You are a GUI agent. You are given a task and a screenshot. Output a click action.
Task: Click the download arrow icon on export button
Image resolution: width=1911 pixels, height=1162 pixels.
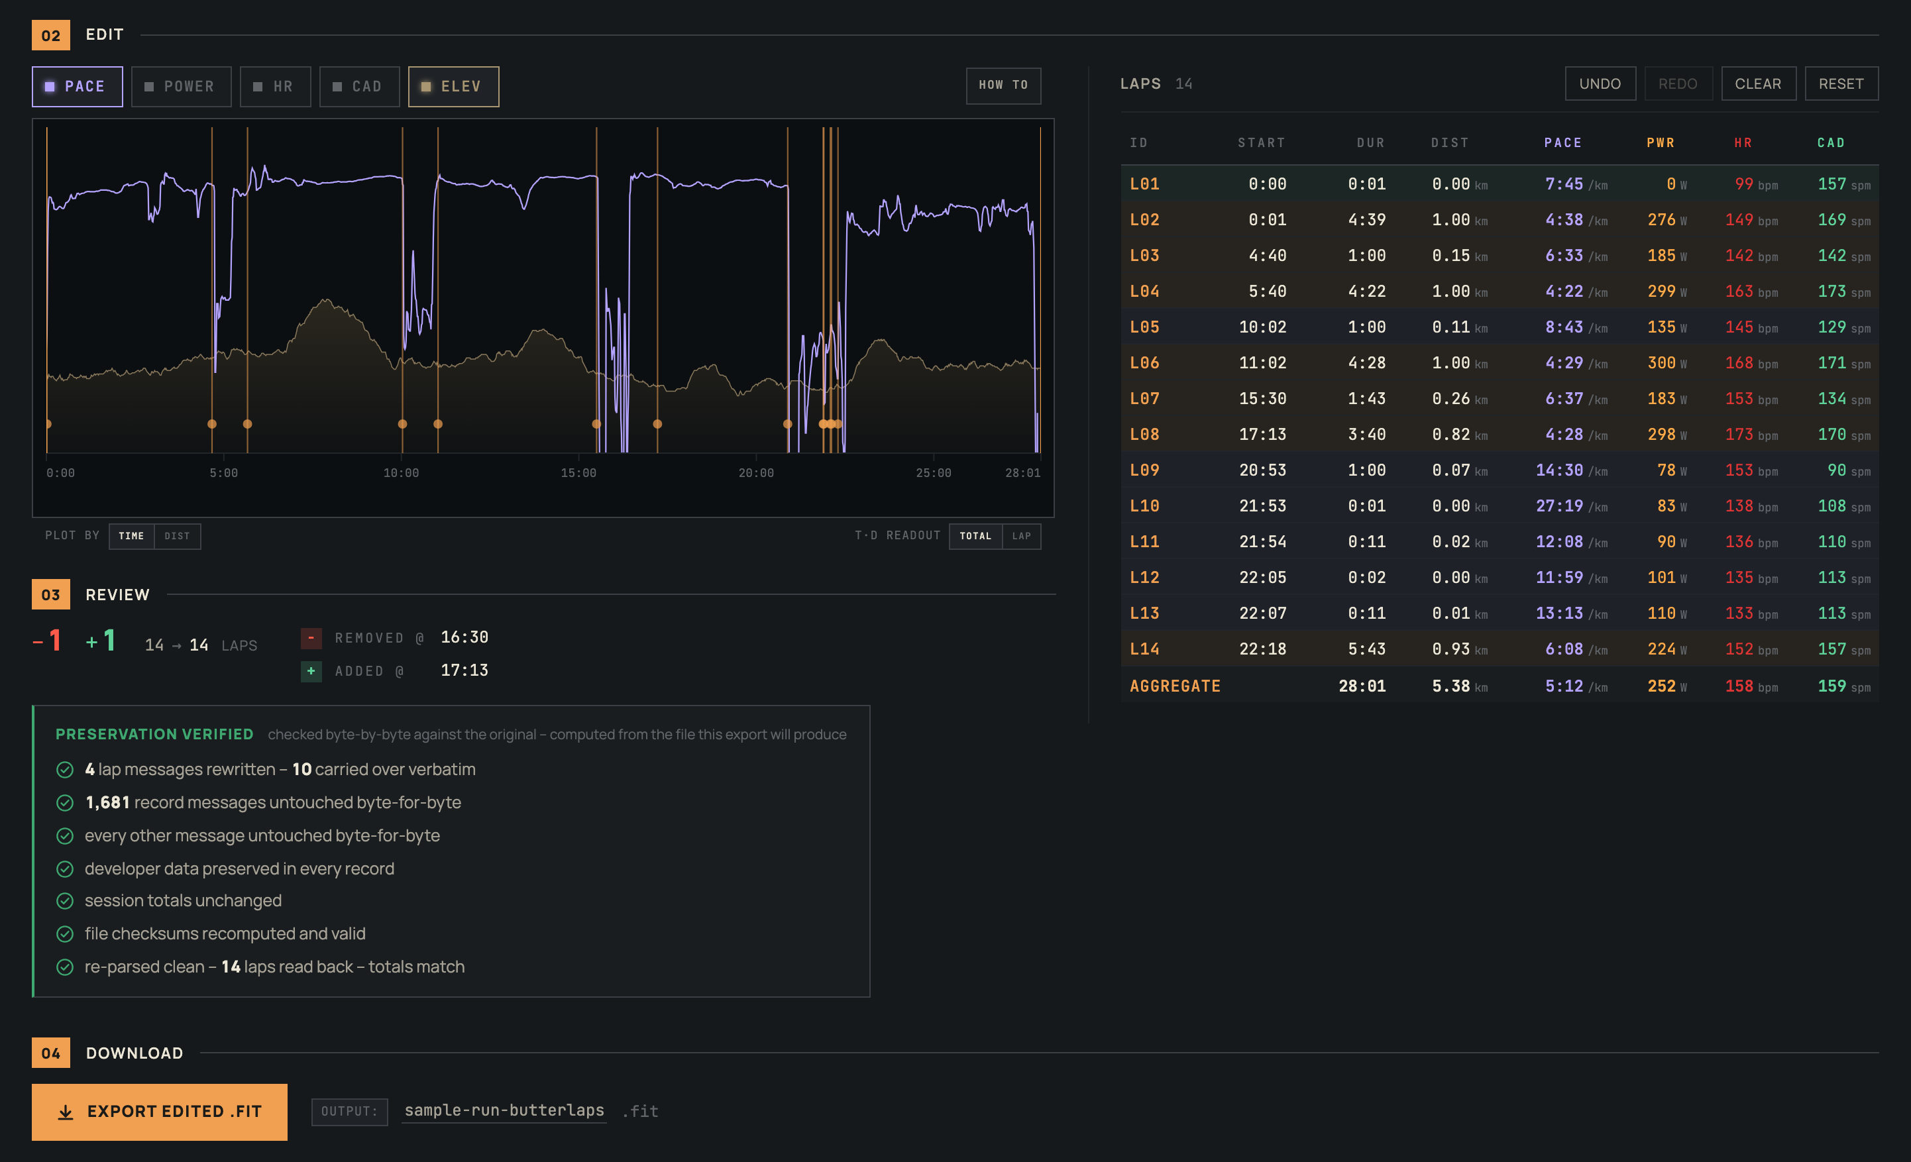click(66, 1112)
